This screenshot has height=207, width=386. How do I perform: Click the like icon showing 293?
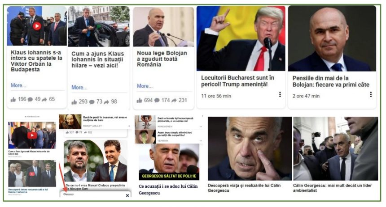[x=74, y=102]
